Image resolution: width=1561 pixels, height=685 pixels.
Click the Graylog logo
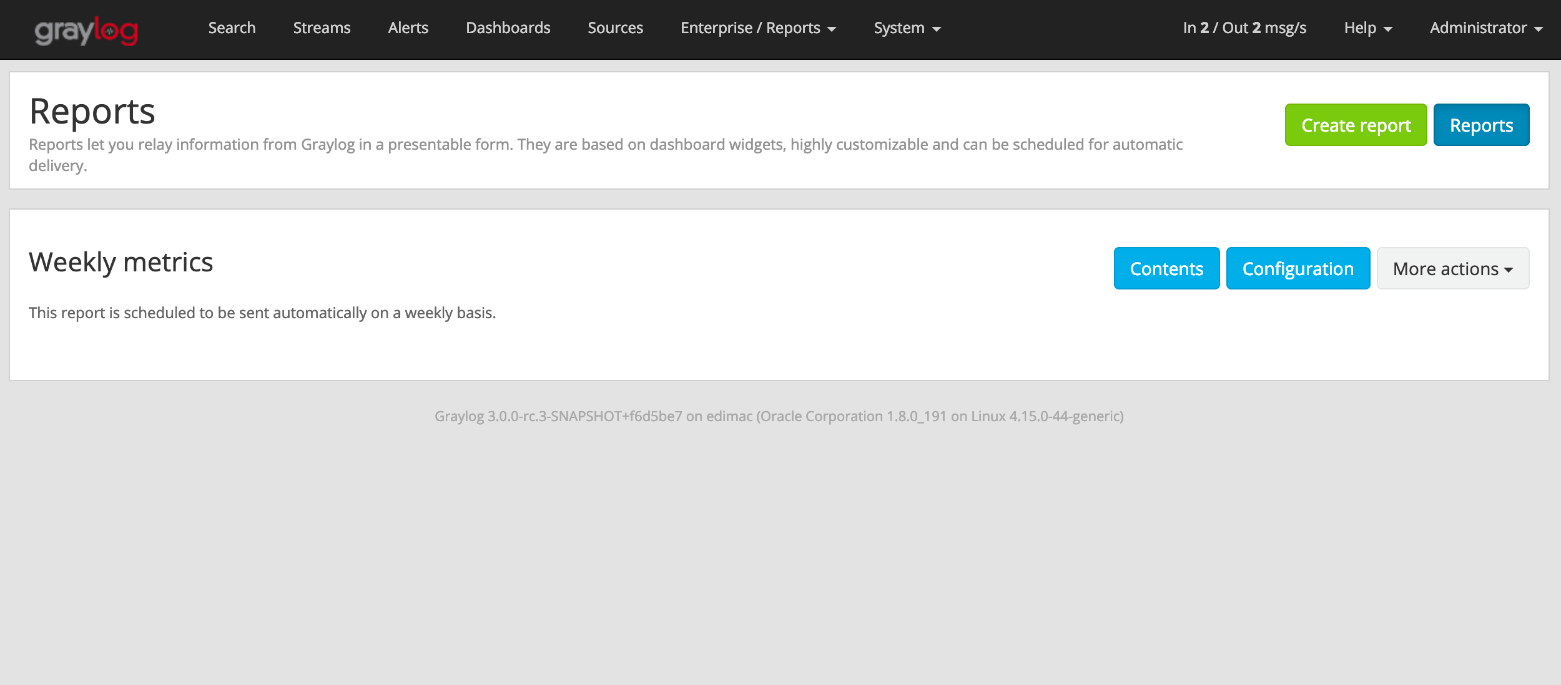(86, 28)
